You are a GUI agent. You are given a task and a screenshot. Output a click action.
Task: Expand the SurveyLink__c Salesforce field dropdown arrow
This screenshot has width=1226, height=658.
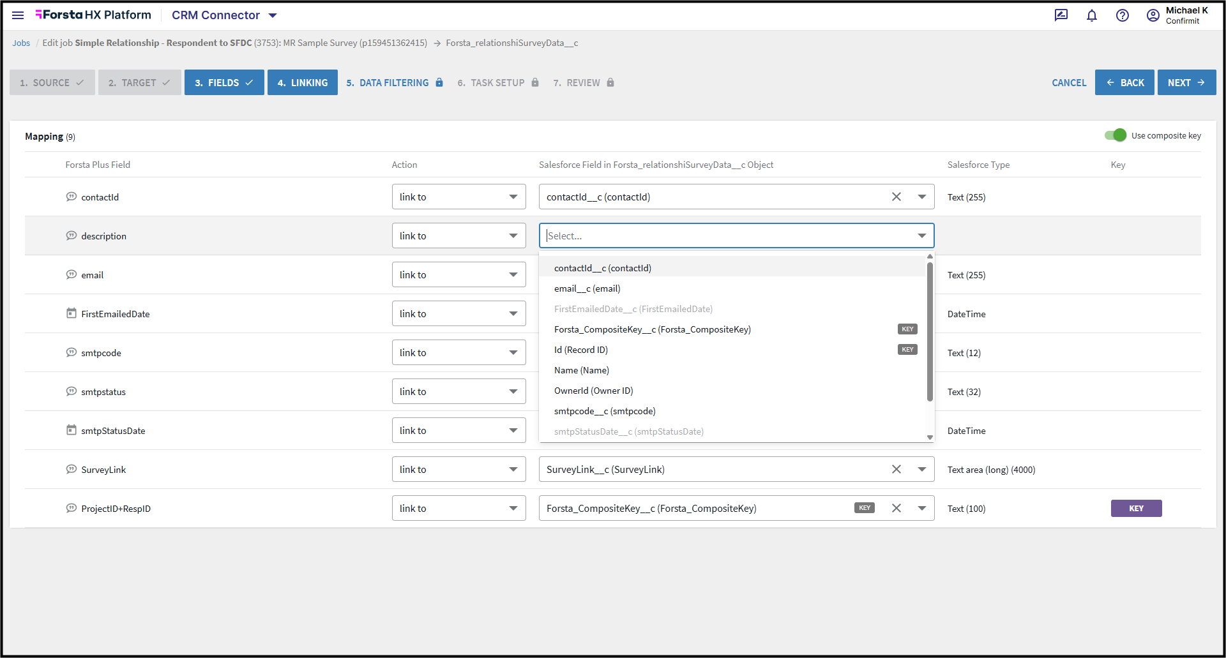coord(922,469)
